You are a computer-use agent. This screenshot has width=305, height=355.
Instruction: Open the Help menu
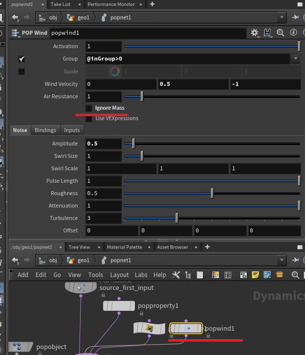160,275
